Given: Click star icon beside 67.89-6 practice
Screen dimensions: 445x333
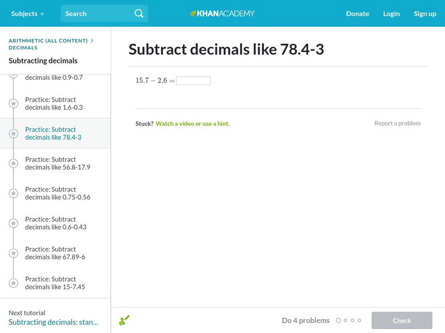Looking at the screenshot, I should pos(13,254).
